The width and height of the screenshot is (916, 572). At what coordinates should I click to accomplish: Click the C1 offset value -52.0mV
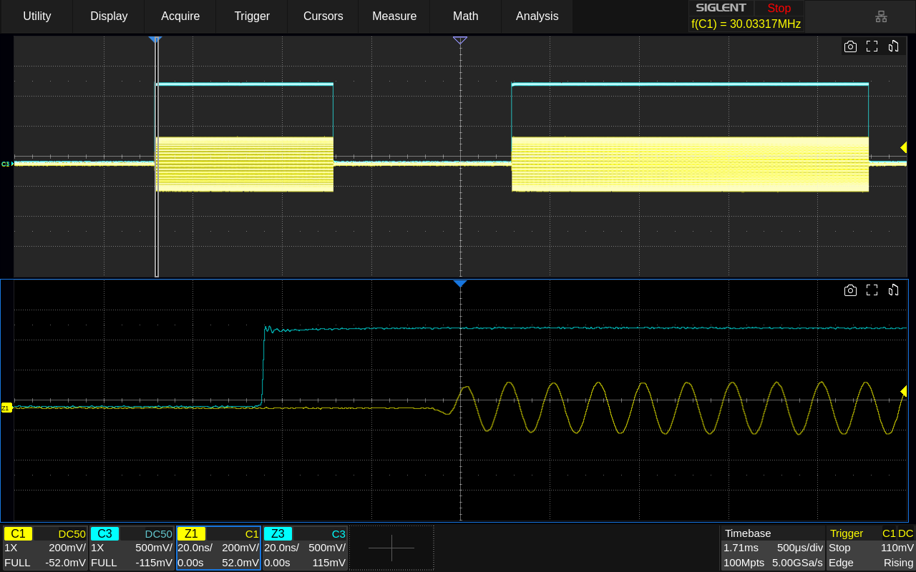click(65, 563)
